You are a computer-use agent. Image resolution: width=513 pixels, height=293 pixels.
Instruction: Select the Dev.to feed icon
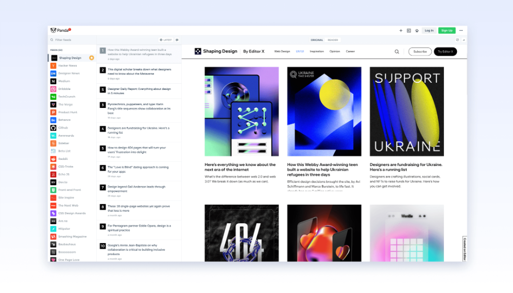pos(54,182)
